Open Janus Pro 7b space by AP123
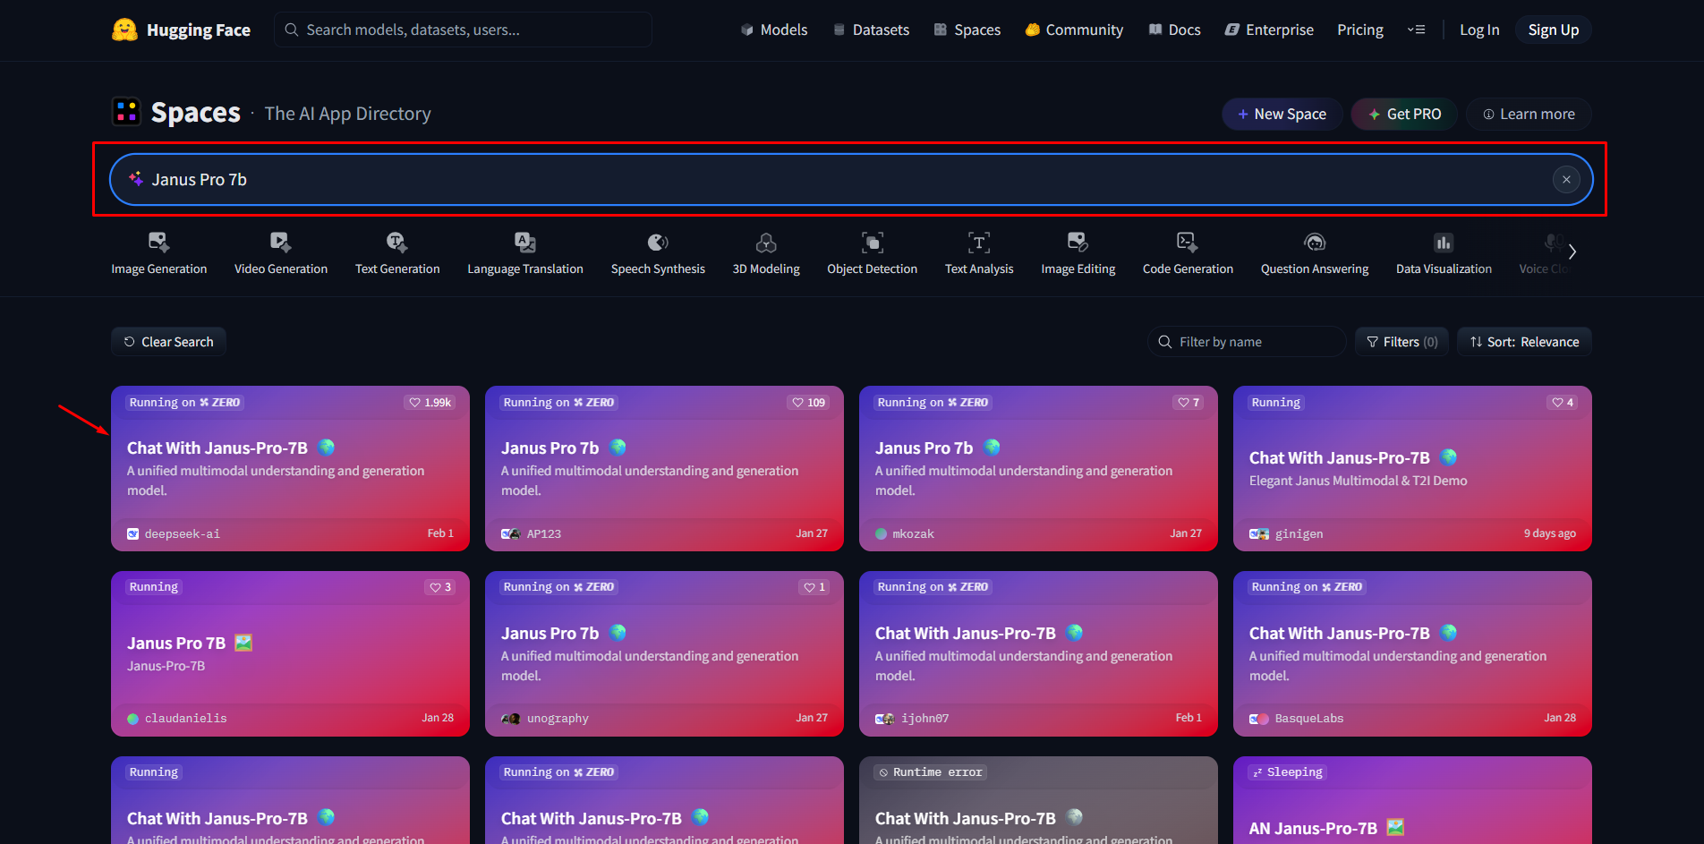The height and width of the screenshot is (844, 1704). click(664, 468)
